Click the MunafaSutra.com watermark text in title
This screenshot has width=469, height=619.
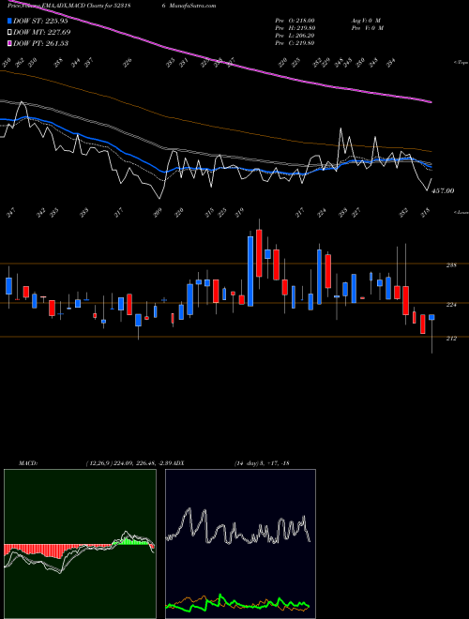click(194, 6)
